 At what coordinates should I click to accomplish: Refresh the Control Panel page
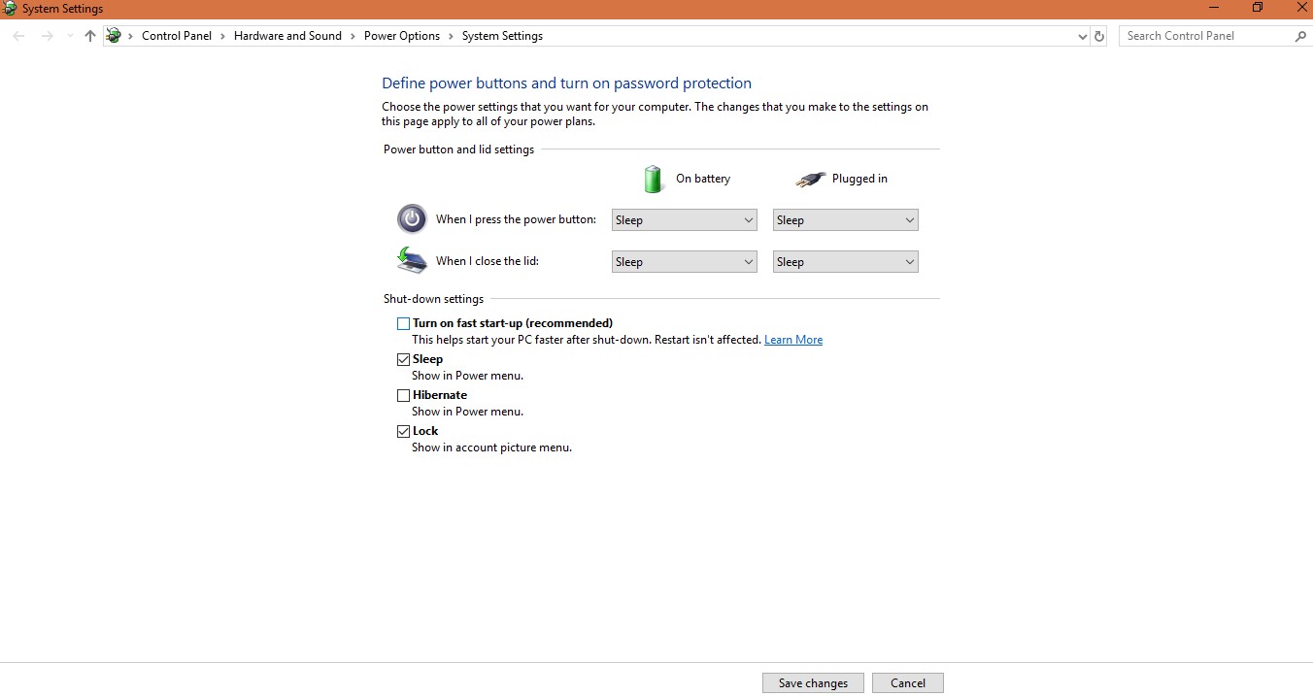click(x=1099, y=36)
